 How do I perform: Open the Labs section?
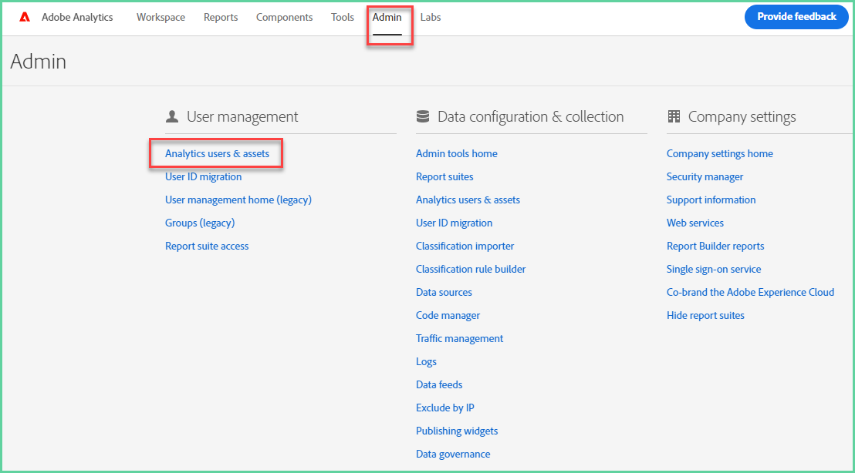430,16
